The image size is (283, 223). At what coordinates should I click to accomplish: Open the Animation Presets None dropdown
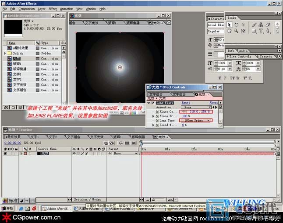click(x=196, y=107)
